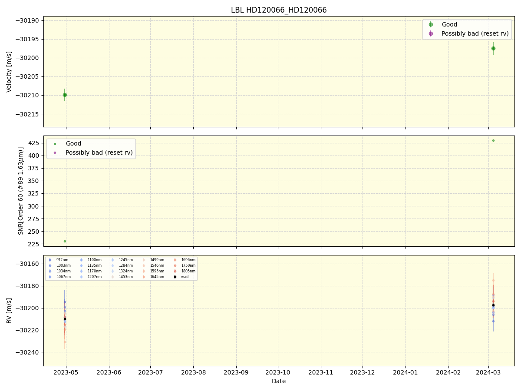Click the 1696nm legend marker
Image resolution: width=521 pixels, height=391 pixels.
pyautogui.click(x=175, y=260)
